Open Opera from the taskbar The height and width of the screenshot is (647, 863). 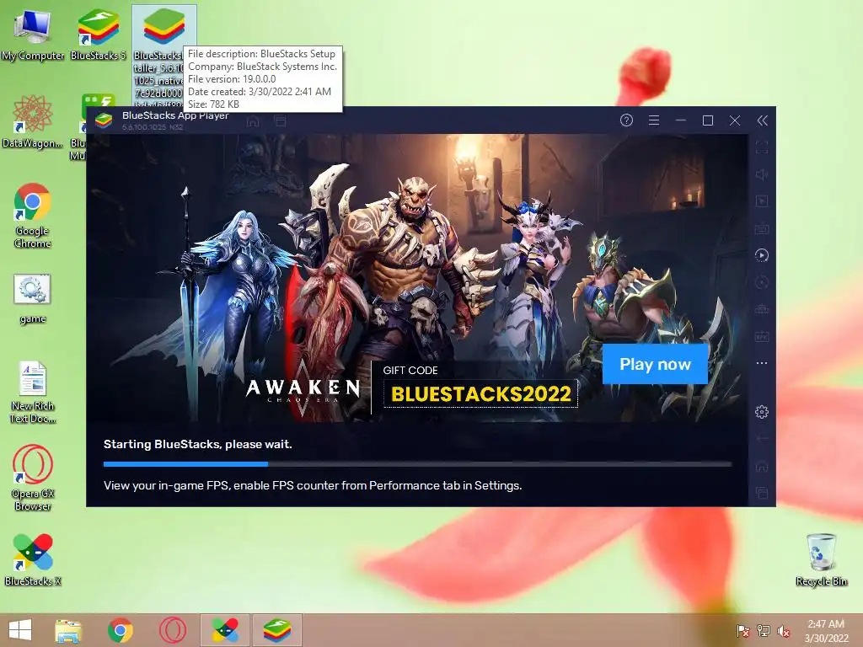tap(172, 630)
